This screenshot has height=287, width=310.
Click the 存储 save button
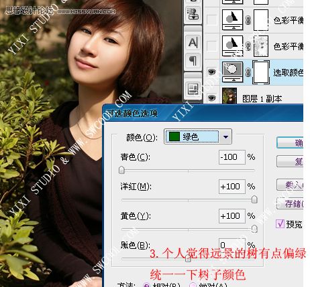(x=290, y=203)
